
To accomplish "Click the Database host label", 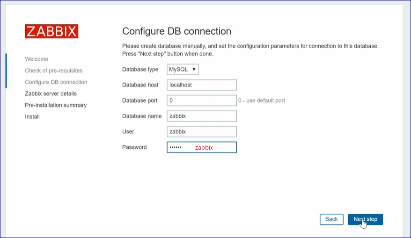I will 140,85.
